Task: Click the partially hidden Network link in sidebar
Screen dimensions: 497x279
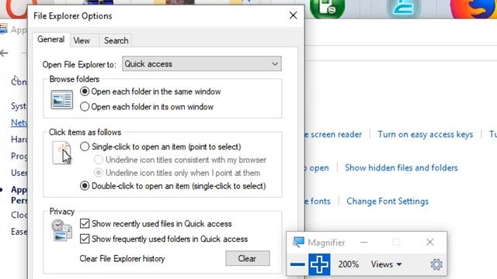Action: [19, 122]
